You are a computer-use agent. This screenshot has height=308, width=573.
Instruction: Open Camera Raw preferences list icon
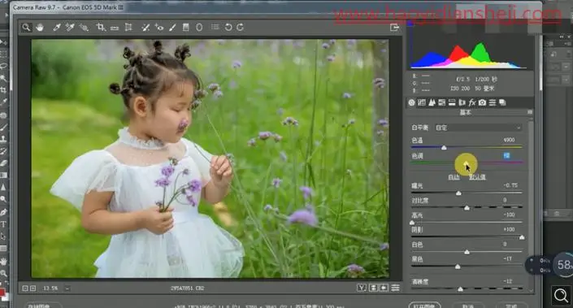(x=215, y=27)
